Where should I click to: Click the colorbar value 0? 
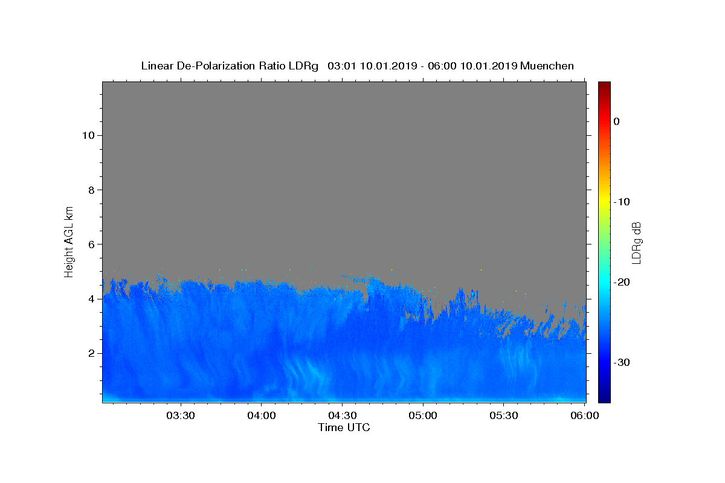[617, 121]
